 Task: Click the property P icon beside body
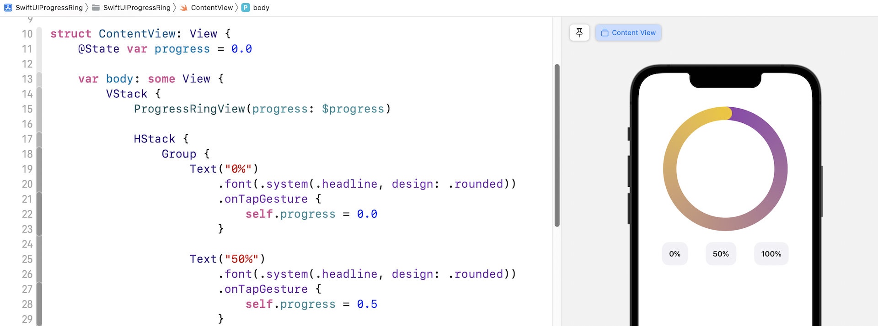246,8
